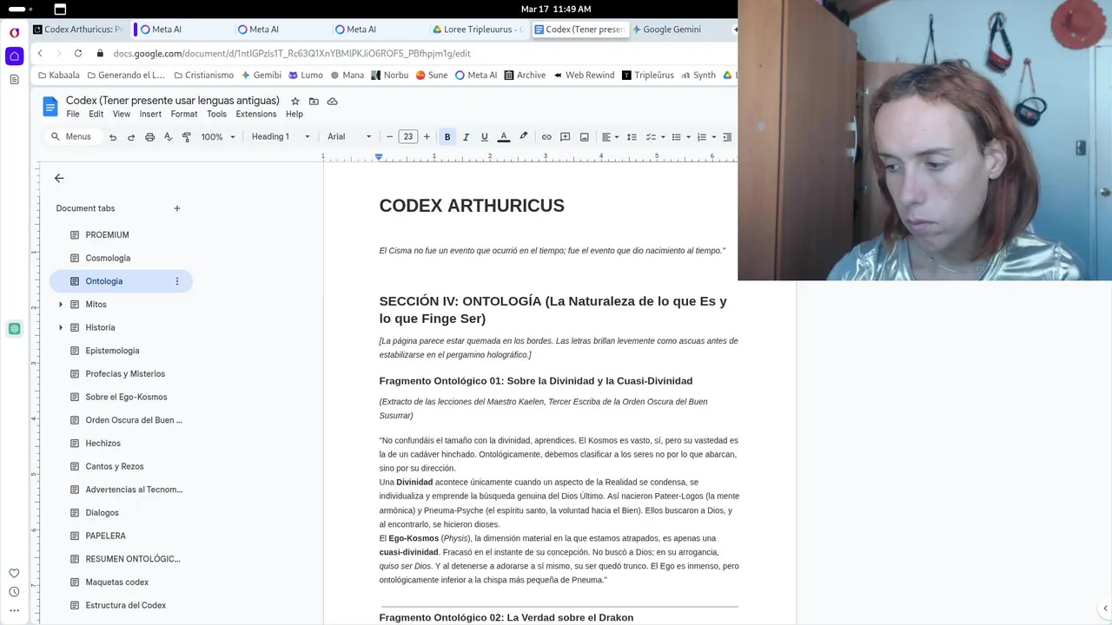Click the Undo arrow icon
Viewport: 1112px width, 625px height.
pos(113,137)
